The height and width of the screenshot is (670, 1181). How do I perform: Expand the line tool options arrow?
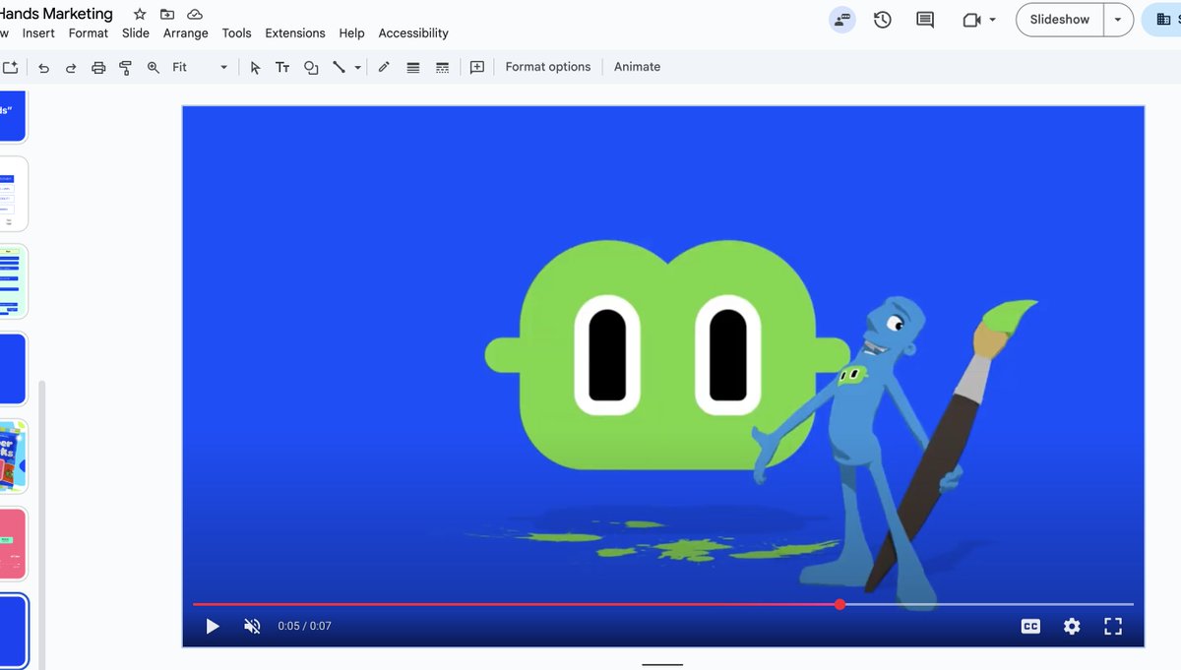pyautogui.click(x=357, y=67)
